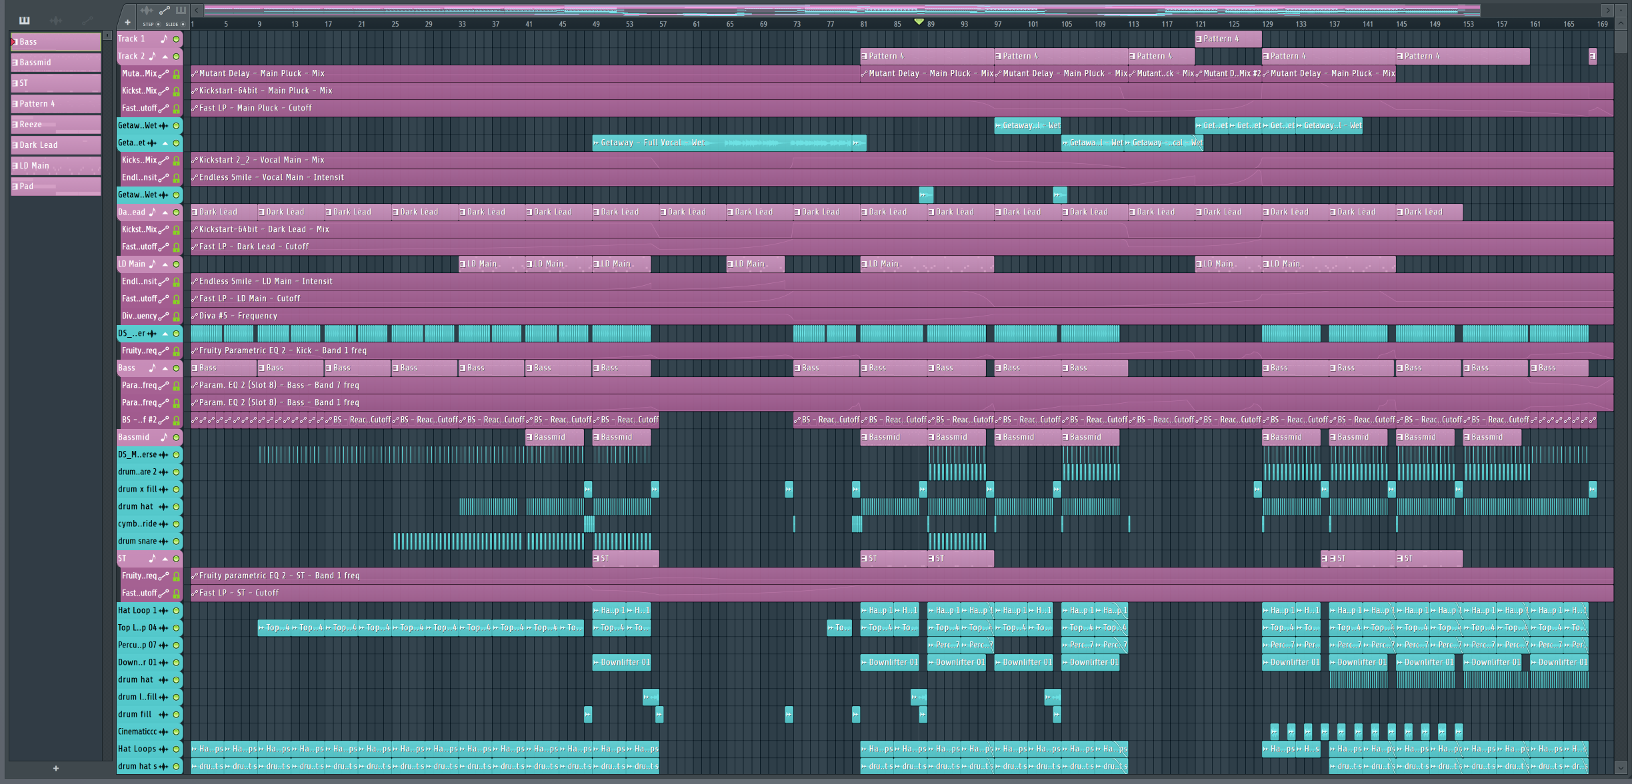1632x784 pixels.
Task: Click the plus button above the track headers
Action: pyautogui.click(x=127, y=23)
